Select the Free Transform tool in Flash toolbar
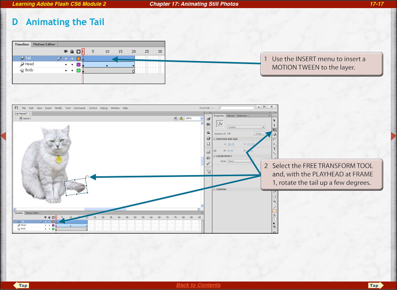This screenshot has height=290, width=397. (x=274, y=129)
